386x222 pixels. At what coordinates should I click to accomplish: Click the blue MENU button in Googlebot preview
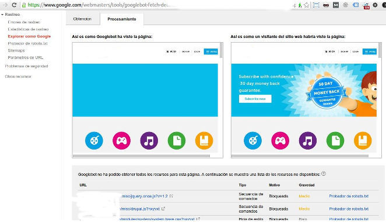click(x=211, y=51)
